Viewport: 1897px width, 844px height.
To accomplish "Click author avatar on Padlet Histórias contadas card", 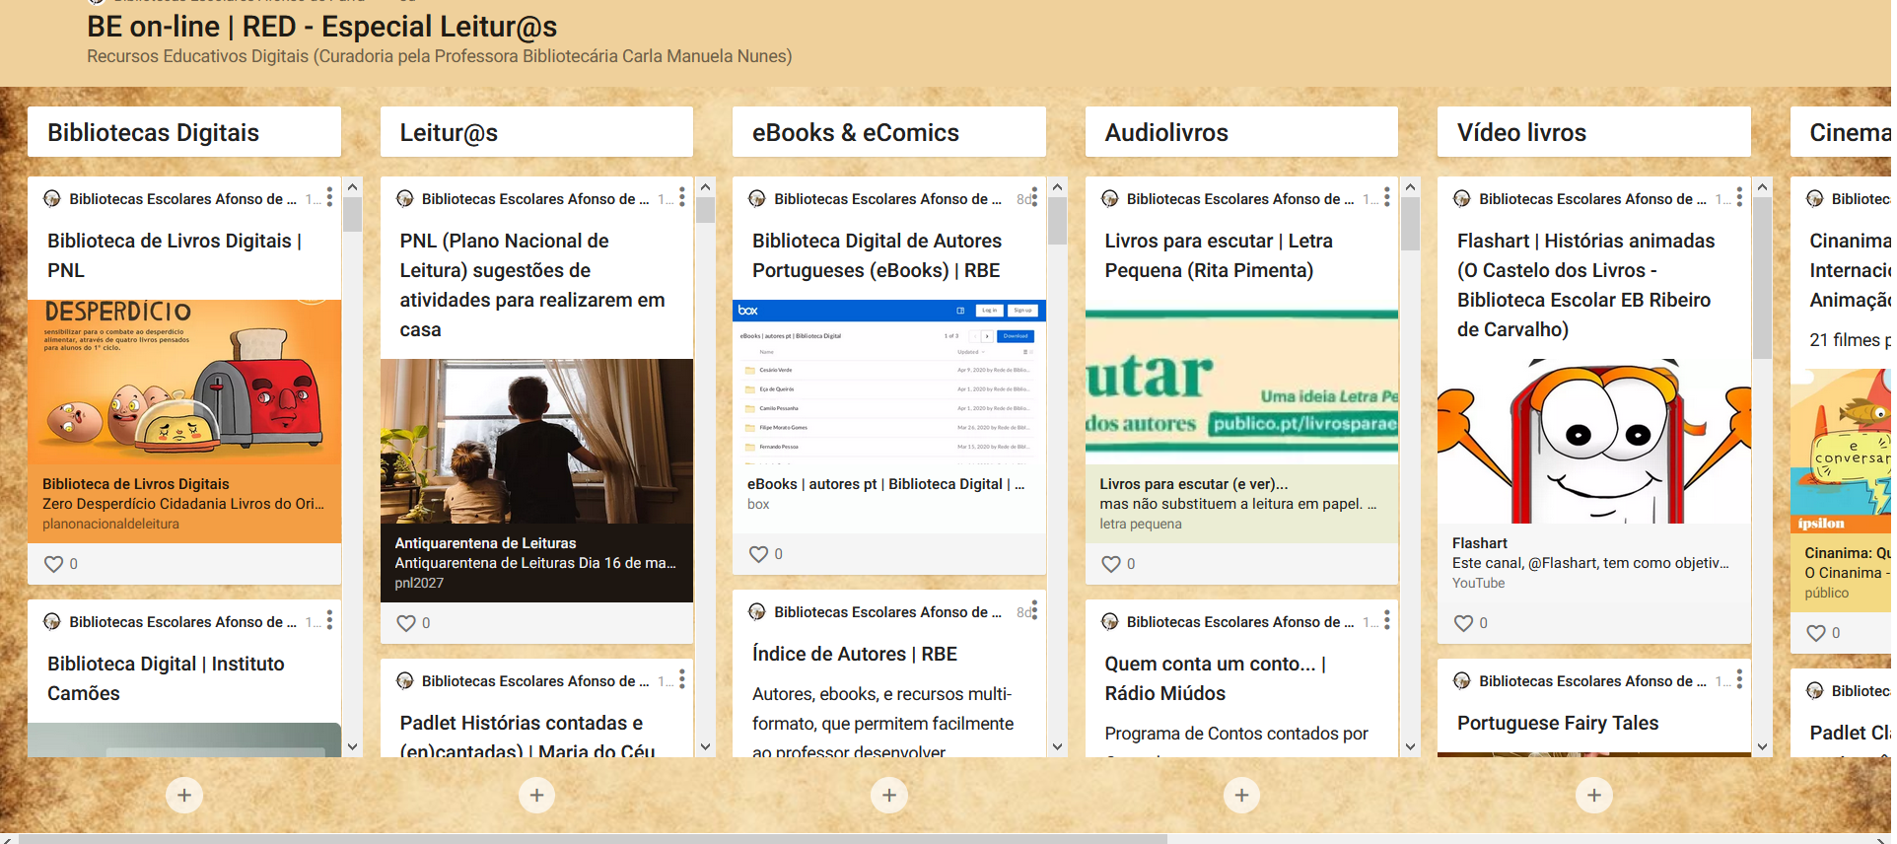I will [404, 680].
